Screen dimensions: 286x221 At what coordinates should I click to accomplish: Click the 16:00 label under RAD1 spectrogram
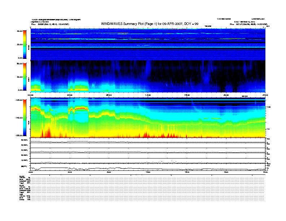point(187,95)
